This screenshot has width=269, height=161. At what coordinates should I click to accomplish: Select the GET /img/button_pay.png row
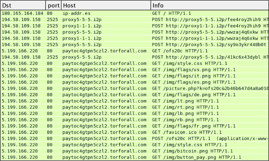135,157
